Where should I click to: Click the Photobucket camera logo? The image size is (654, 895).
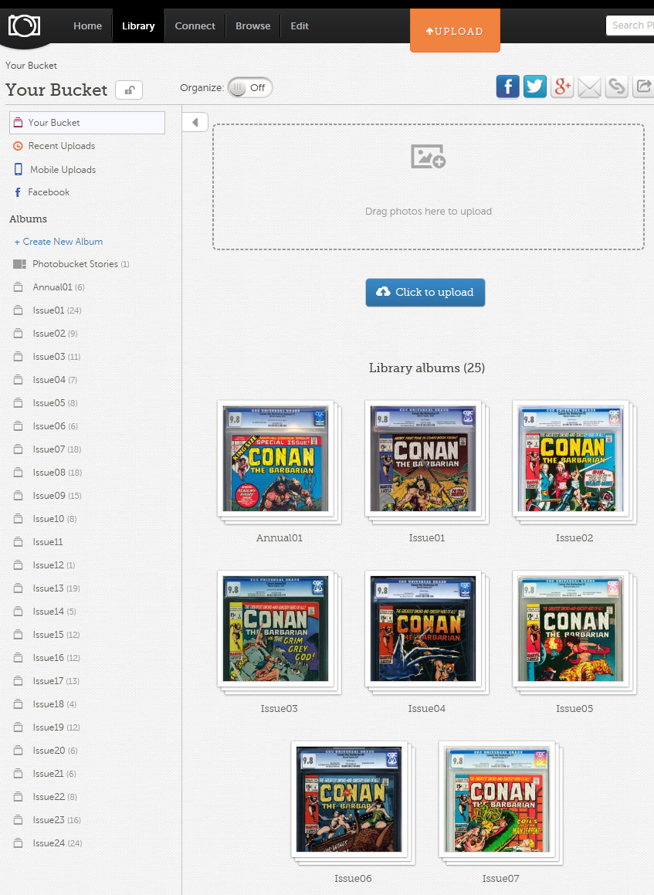(24, 25)
